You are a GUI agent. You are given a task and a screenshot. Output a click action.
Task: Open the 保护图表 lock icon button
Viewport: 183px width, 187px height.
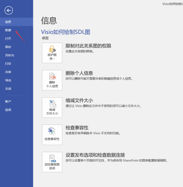[x=52, y=53]
